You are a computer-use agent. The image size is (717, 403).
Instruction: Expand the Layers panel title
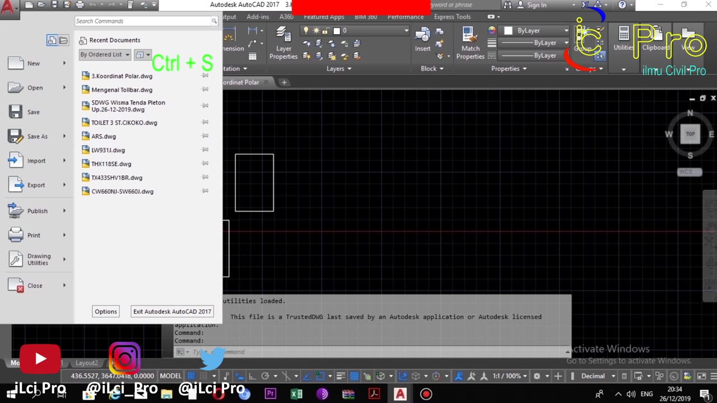(x=339, y=68)
